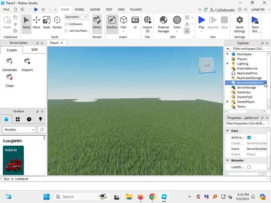271x203 pixels.
Task: Switch to the Terrain Editor Edit tab
Action: [x=34, y=50]
